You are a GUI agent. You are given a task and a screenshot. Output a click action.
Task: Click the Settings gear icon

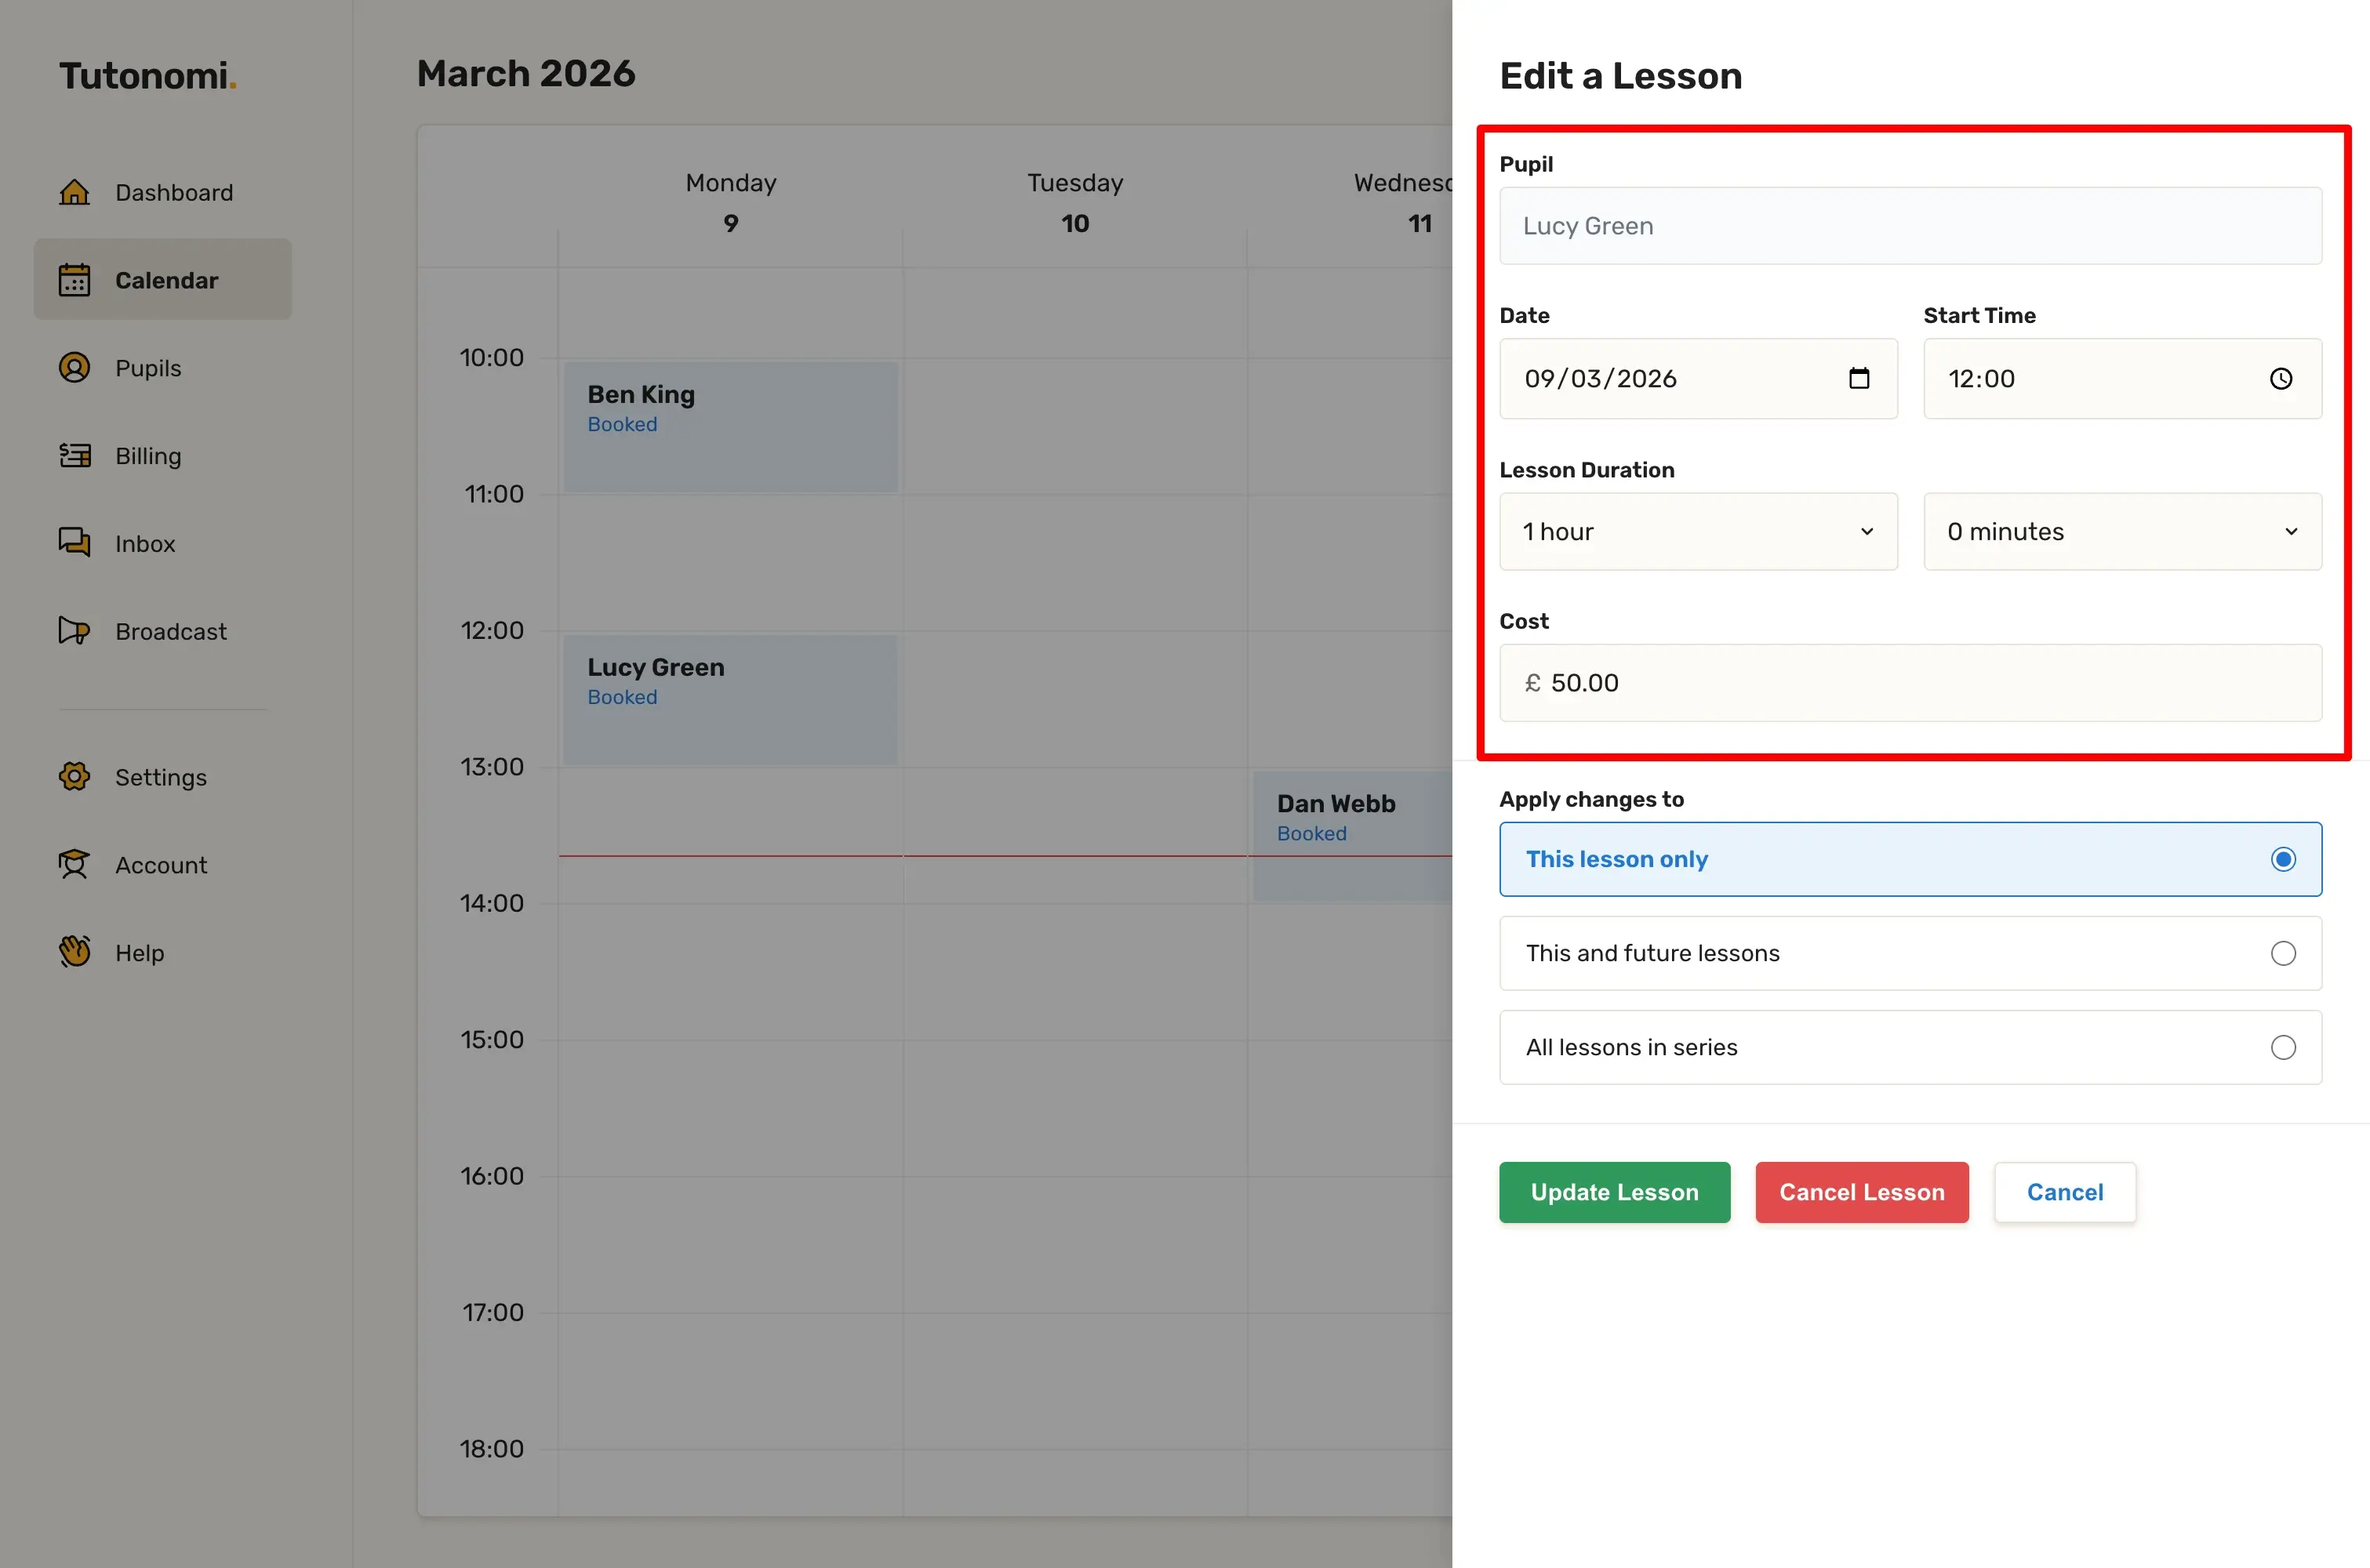(74, 777)
